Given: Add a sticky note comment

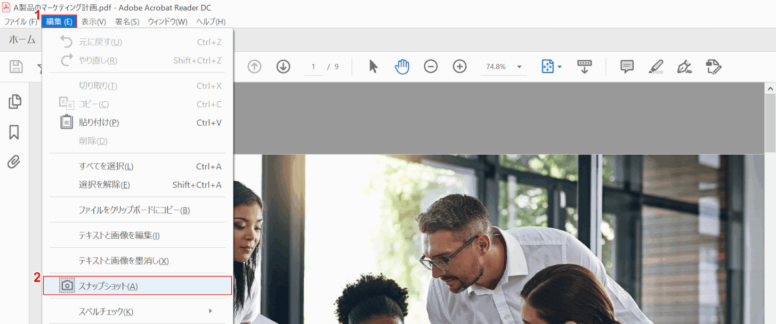Looking at the screenshot, I should tap(627, 67).
